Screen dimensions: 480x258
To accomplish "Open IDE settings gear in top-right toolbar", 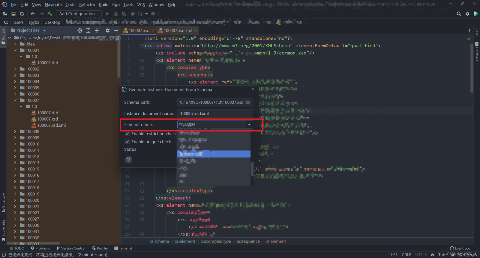I will pos(467,14).
